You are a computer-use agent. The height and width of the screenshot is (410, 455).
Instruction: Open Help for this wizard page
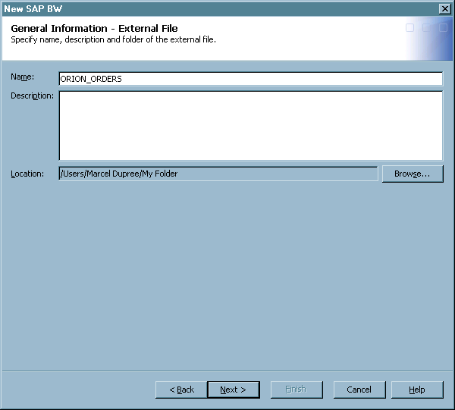(x=416, y=390)
